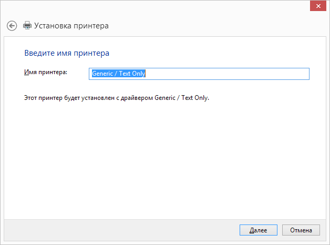Click the back arrow icon
This screenshot has width=330, height=245.
[x=12, y=25]
